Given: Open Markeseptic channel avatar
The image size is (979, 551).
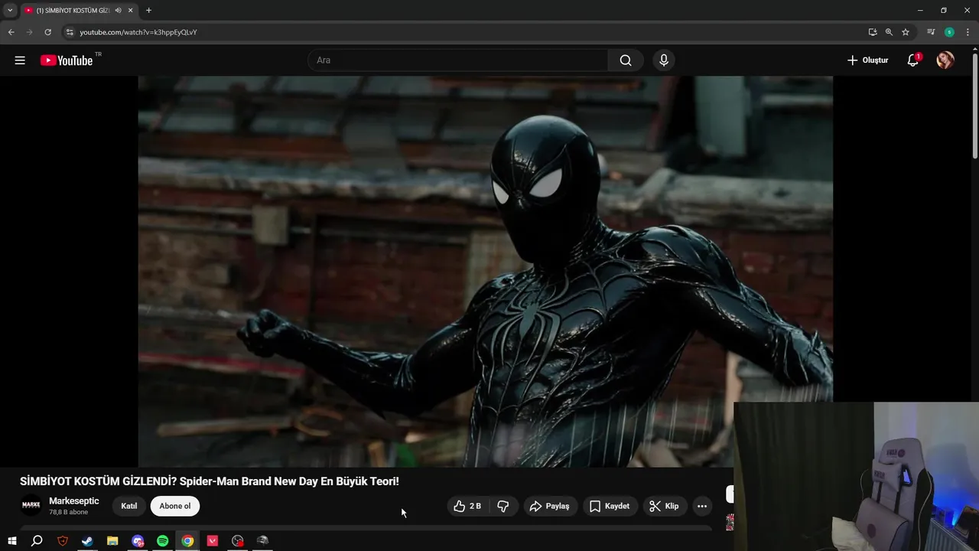Looking at the screenshot, I should (31, 505).
